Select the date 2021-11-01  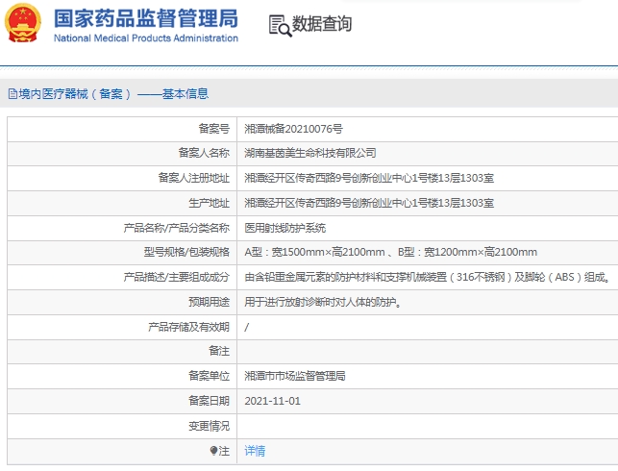tap(272, 401)
